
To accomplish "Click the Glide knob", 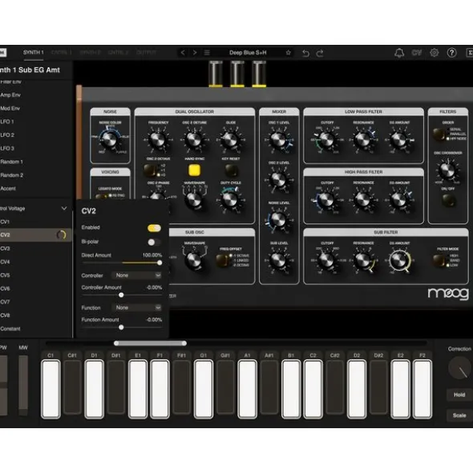I will (x=230, y=140).
